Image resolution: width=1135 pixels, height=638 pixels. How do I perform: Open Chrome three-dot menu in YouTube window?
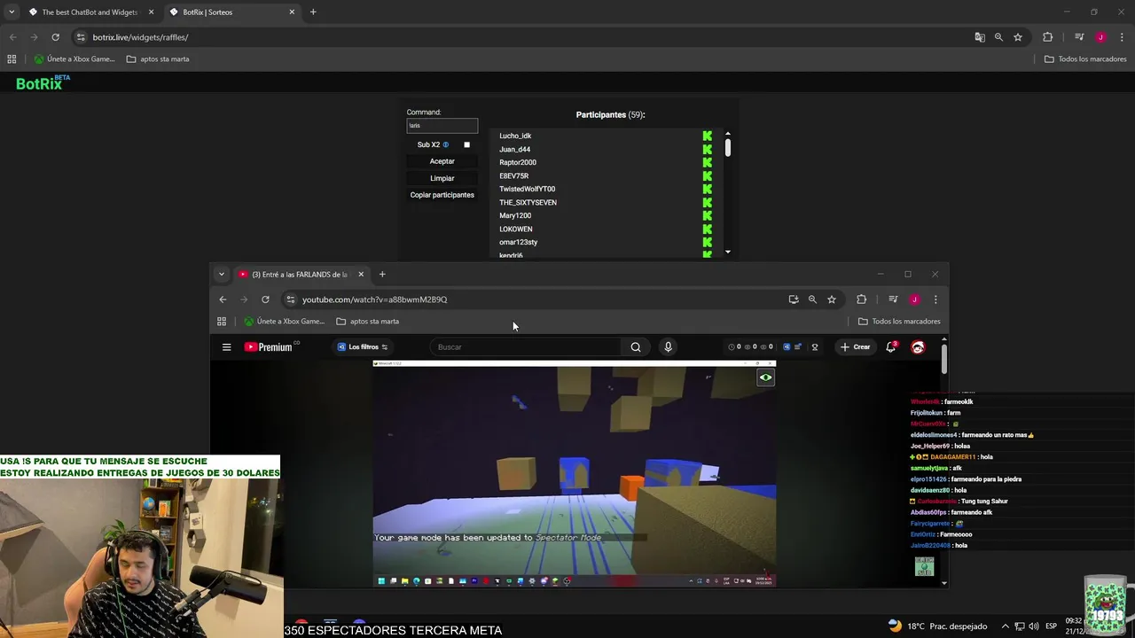pyautogui.click(x=935, y=300)
